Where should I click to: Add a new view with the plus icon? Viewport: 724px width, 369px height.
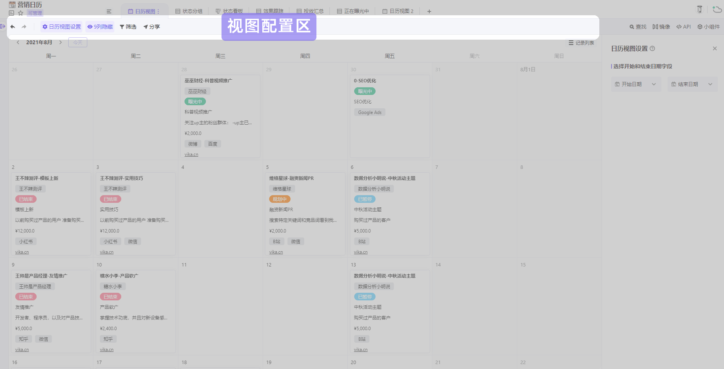[x=429, y=11]
